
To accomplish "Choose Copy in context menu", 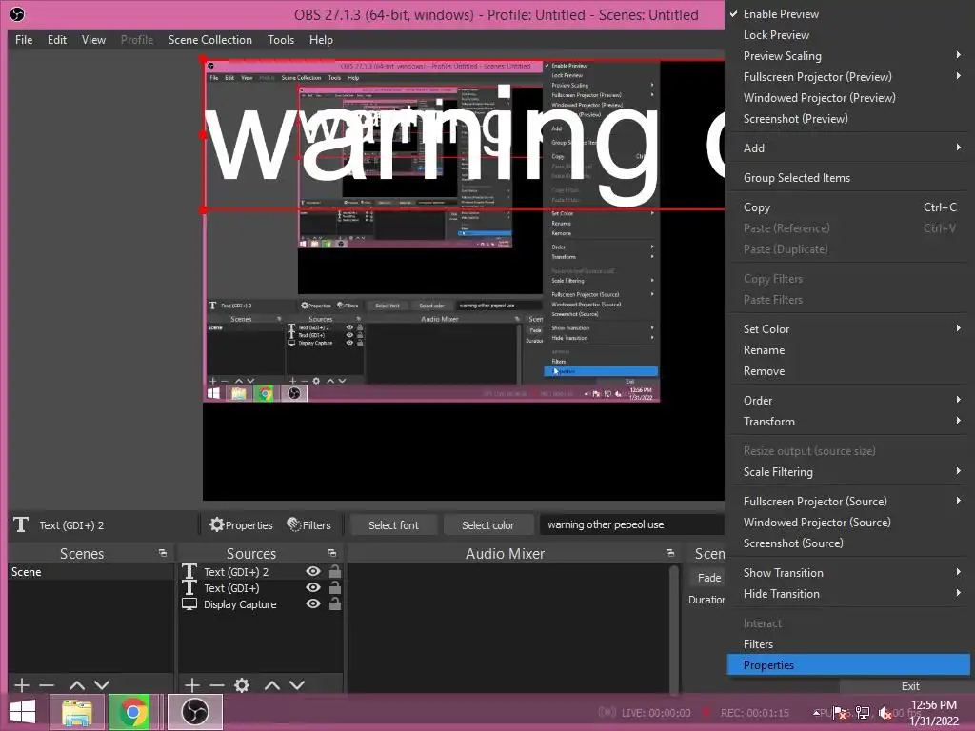I will (x=847, y=207).
